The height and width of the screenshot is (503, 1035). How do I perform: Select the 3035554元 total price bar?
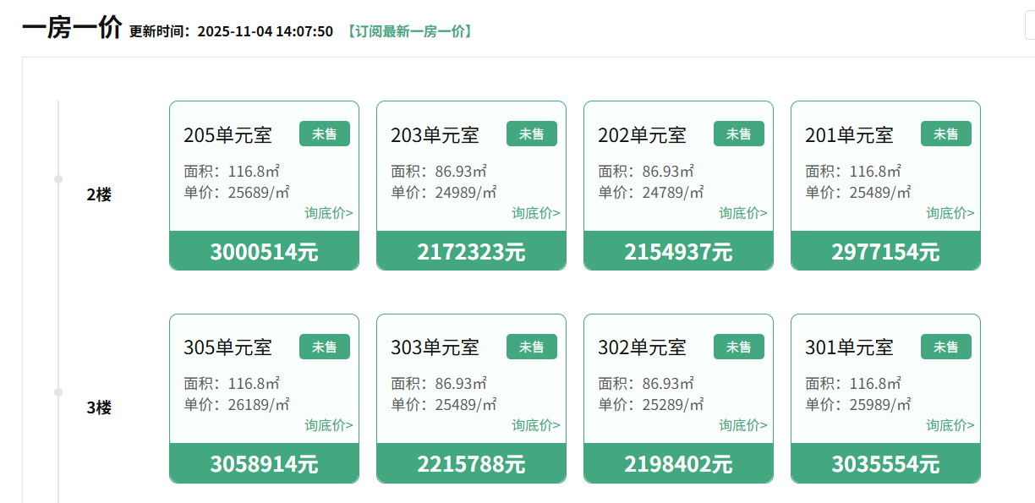tap(885, 463)
